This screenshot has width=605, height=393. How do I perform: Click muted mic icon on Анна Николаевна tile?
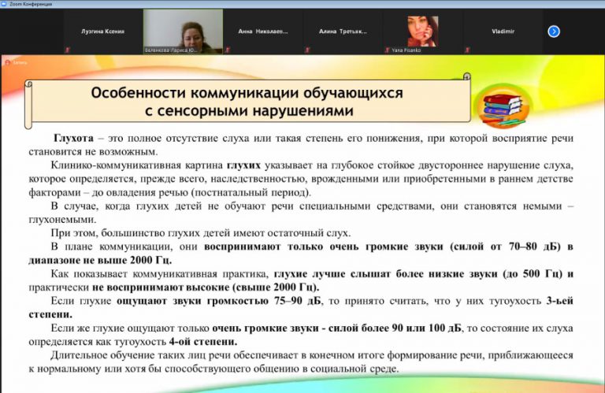(227, 50)
